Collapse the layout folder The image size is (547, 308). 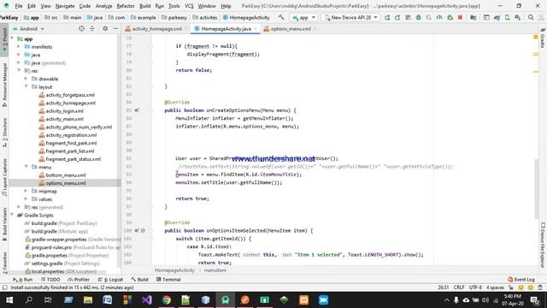pyautogui.click(x=26, y=86)
